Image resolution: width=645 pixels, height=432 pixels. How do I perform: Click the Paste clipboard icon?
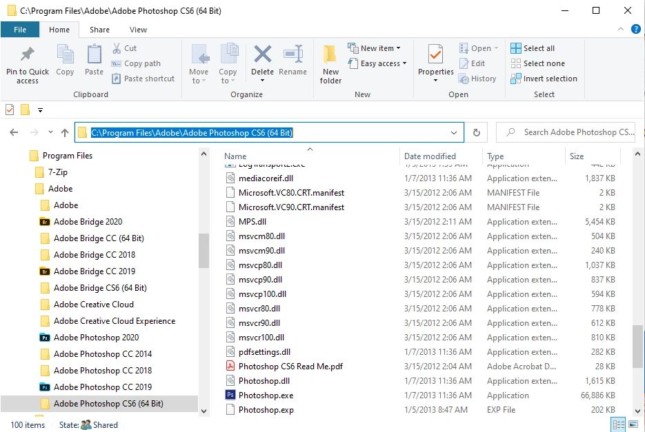[x=95, y=54]
